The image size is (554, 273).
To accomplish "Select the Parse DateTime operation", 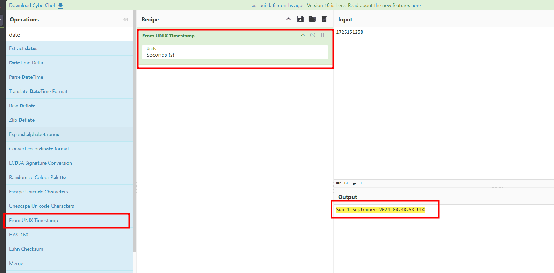I will click(26, 77).
